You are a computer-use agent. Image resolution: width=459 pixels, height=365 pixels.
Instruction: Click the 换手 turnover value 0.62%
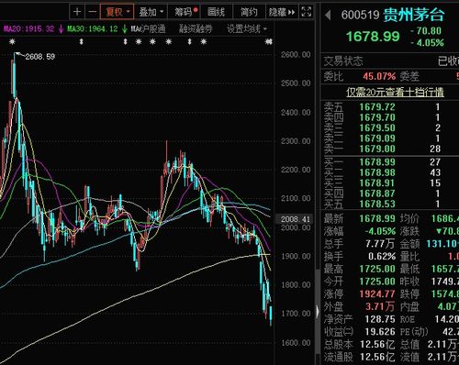pos(382,256)
